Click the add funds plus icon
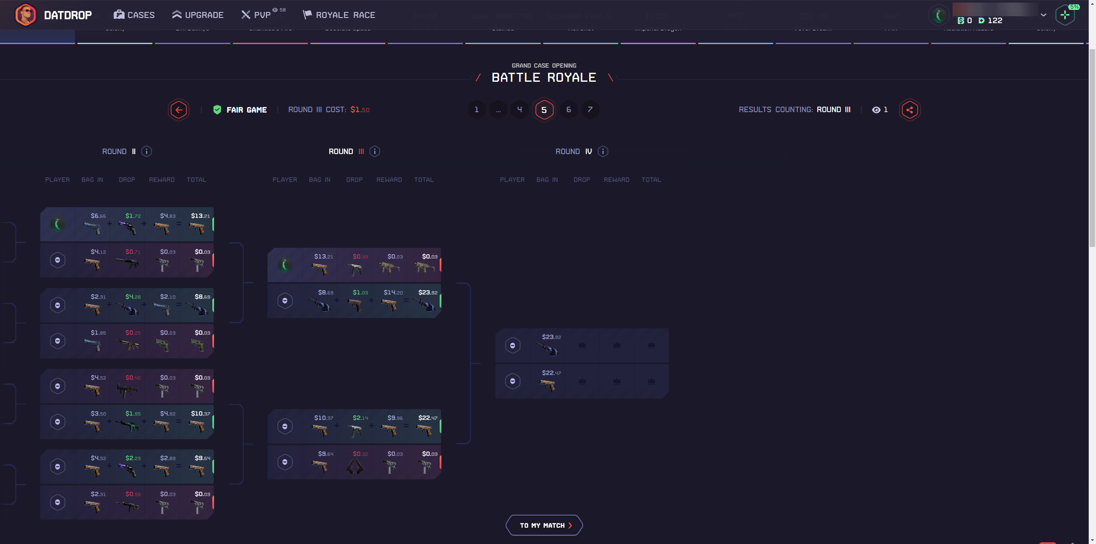The width and height of the screenshot is (1096, 544). [x=1065, y=15]
